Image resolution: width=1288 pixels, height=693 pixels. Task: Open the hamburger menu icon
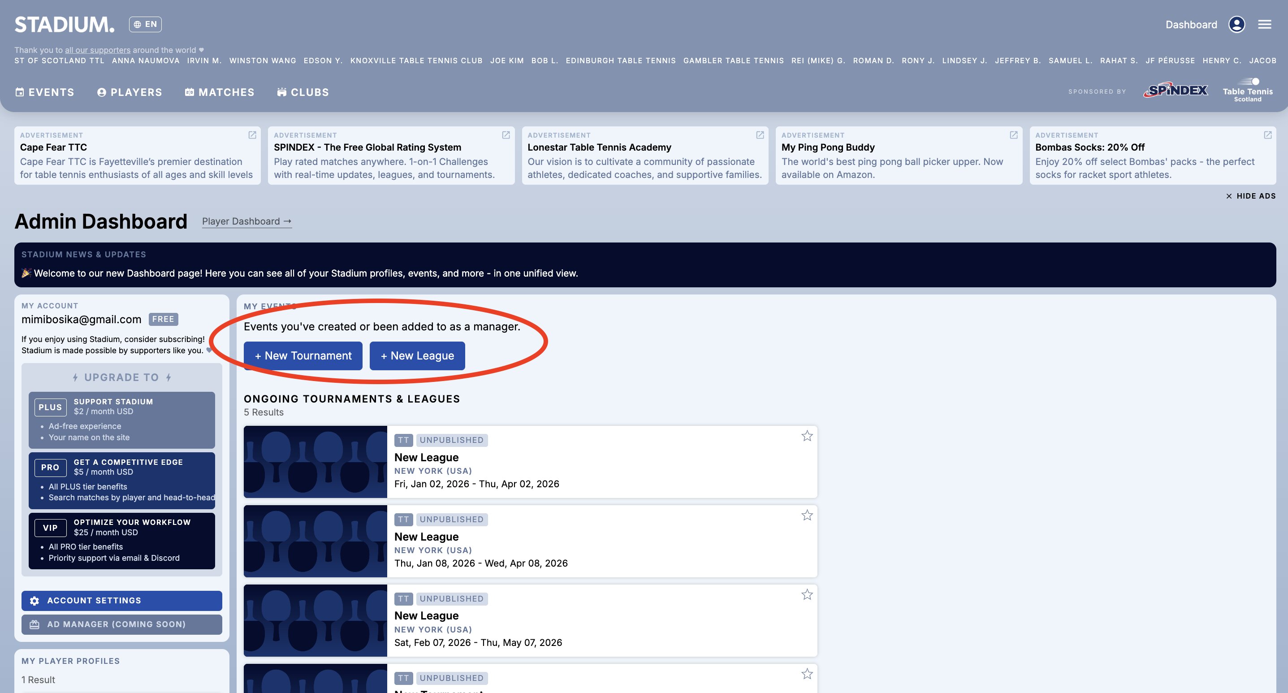pos(1264,25)
